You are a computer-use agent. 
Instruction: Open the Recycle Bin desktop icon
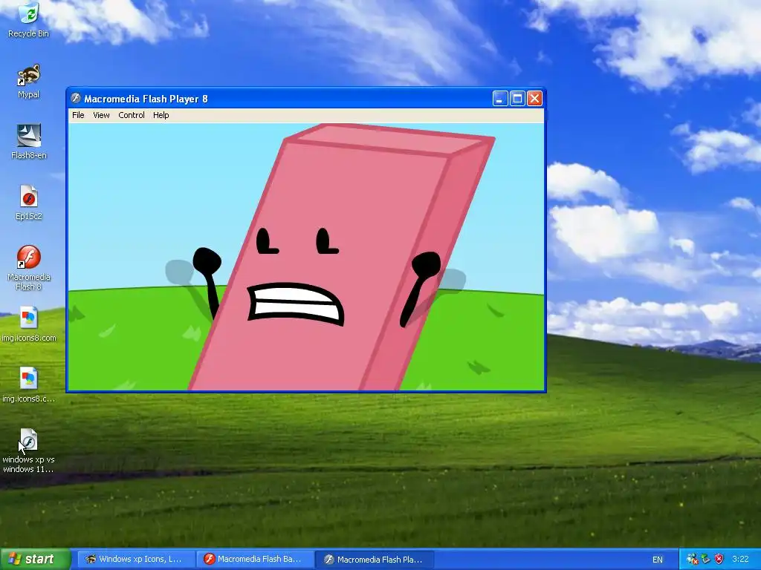(x=29, y=20)
